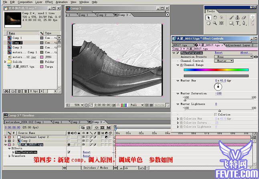Click the Switches / Modes button
This screenshot has height=179, width=259.
[x=96, y=168]
